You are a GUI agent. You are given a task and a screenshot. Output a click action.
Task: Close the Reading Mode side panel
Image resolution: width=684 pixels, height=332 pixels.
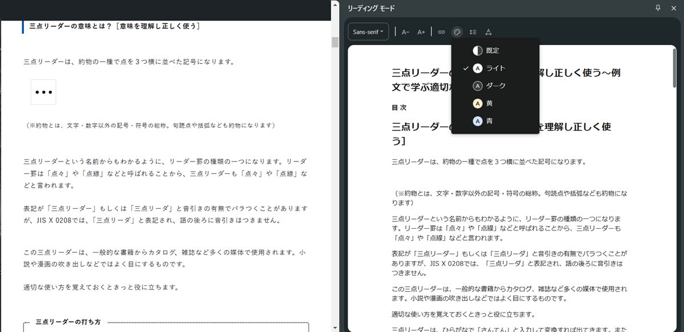click(674, 8)
